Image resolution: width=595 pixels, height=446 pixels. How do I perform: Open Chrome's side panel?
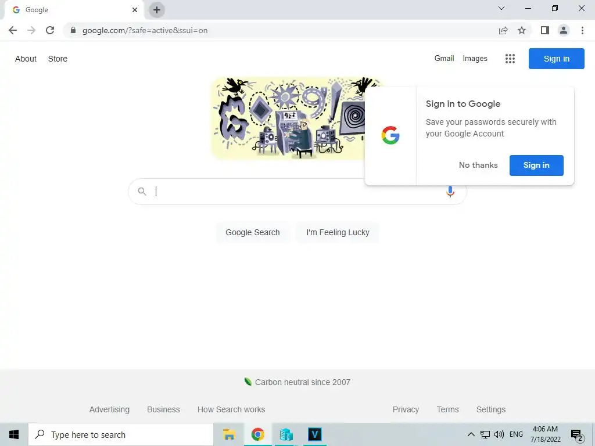point(545,30)
